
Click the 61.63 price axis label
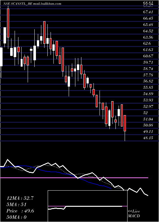coord(148,50)
